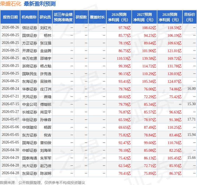The image size is (197, 185).
Task: Click the value 109.63亿
Action: 175,43
